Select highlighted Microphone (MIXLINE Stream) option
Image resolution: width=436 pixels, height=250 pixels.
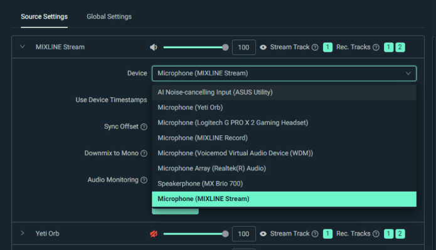point(284,199)
